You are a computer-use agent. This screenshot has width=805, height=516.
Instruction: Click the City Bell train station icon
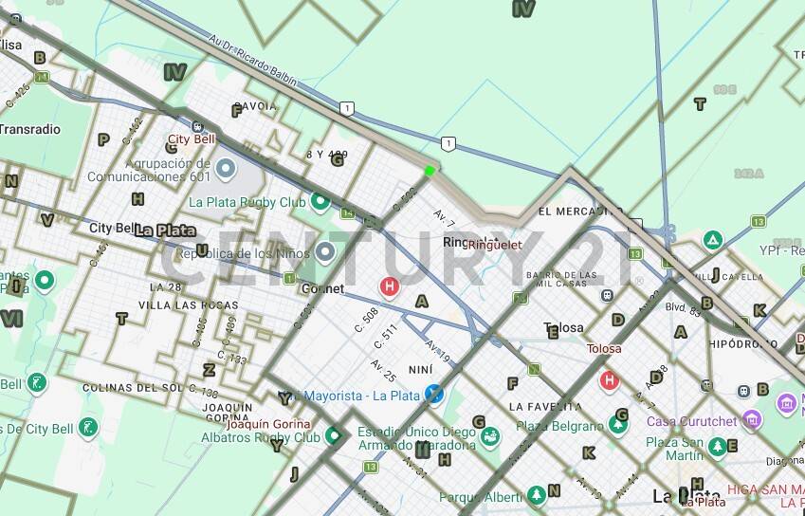(197, 126)
